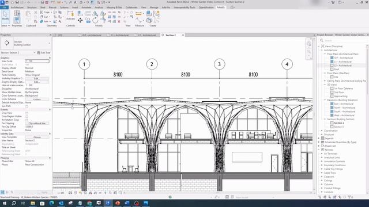The width and height of the screenshot is (369, 207).
Task: Collapse the 3D Views node
Action: [x=325, y=85]
